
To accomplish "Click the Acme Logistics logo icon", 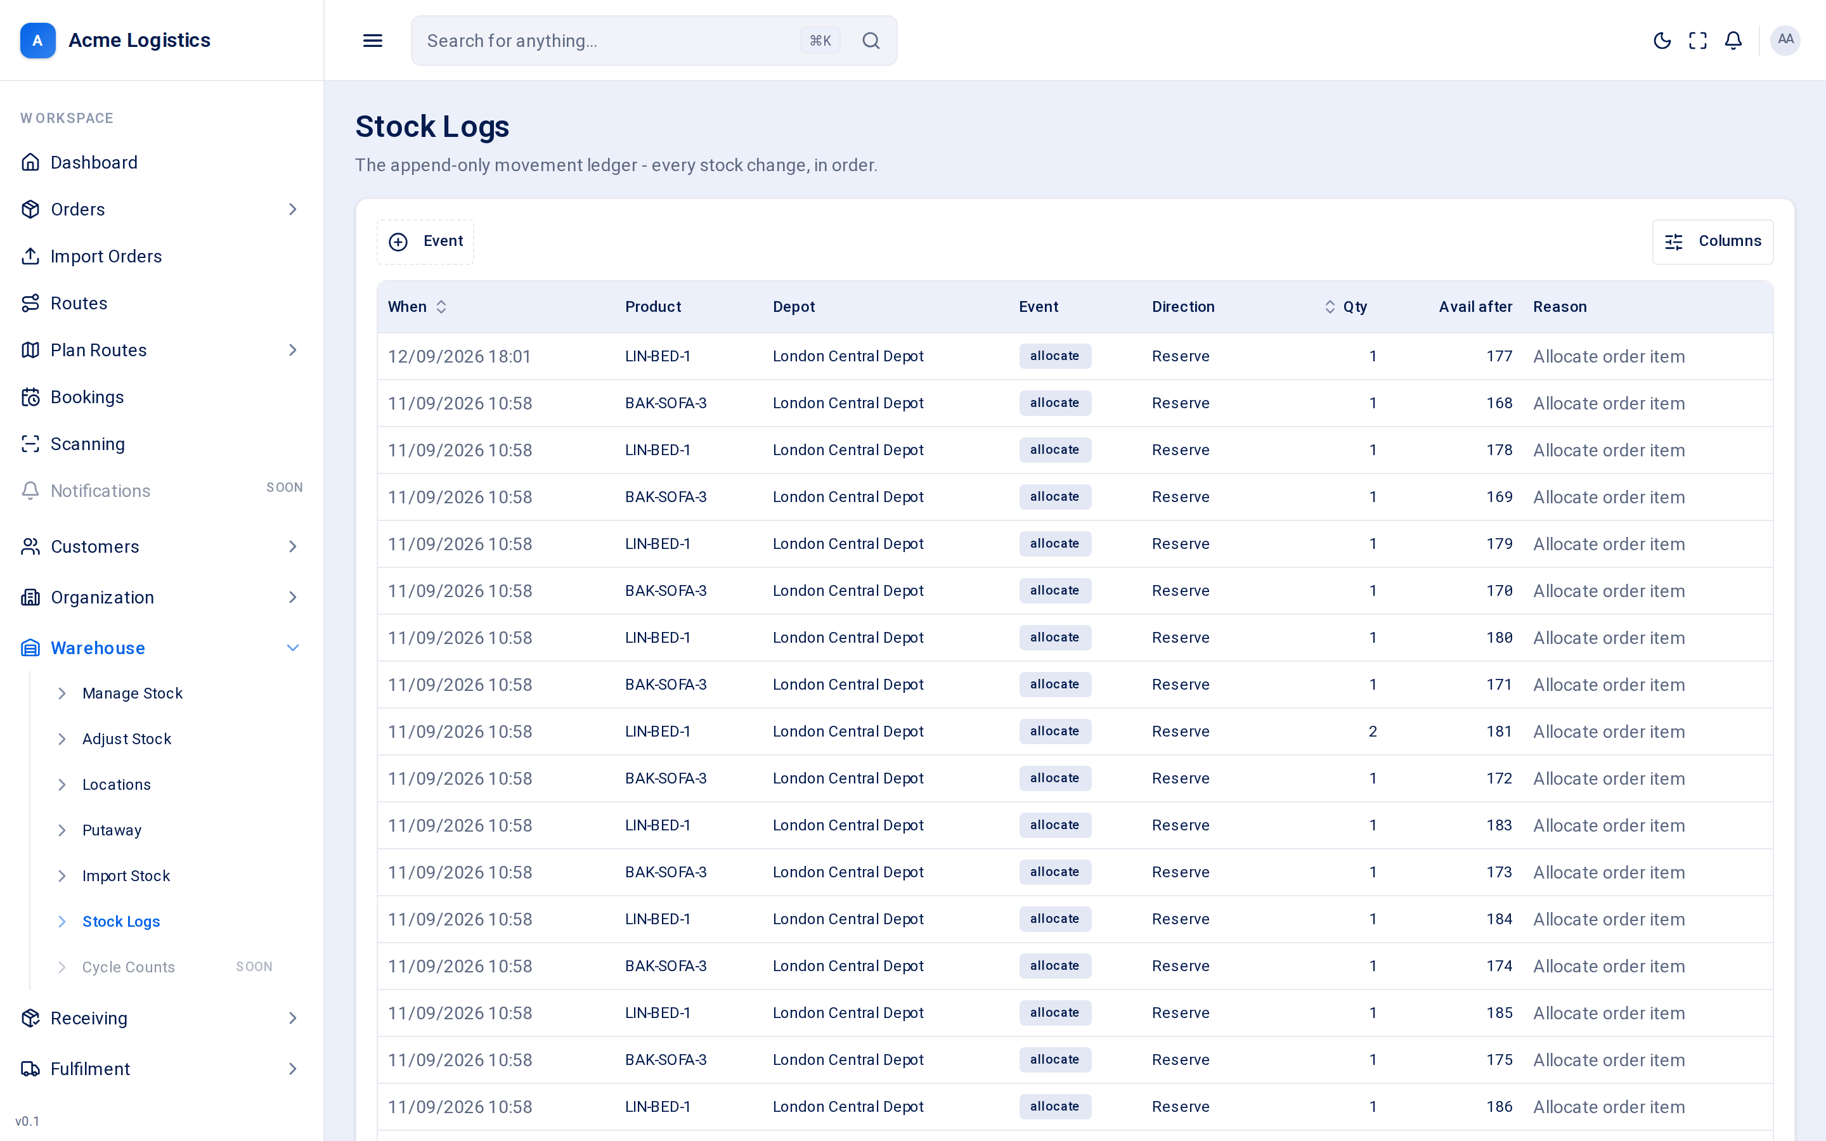I will coord(38,40).
